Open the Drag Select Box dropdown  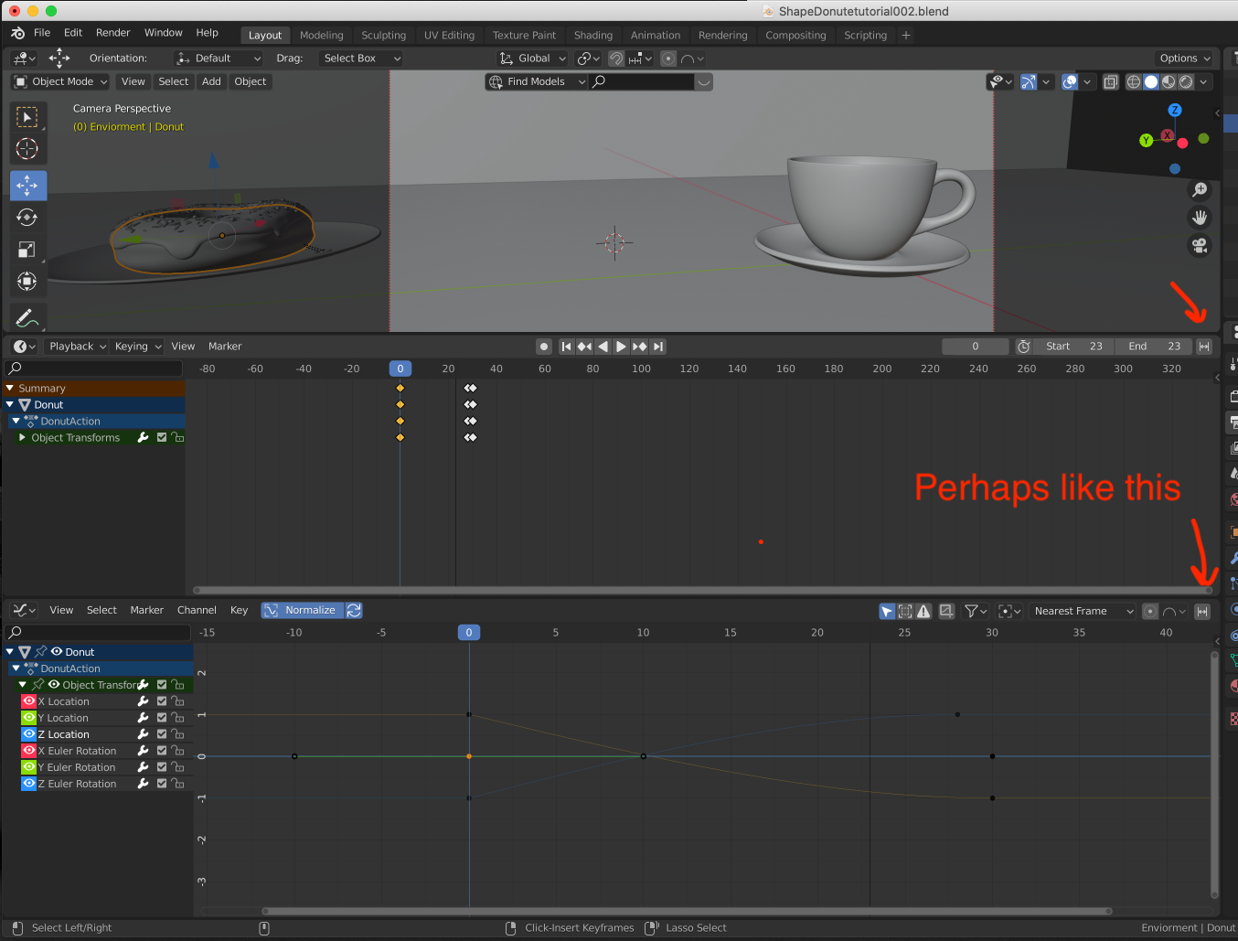pos(361,59)
